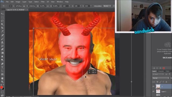Viewport: 172px width, 97px height.
Task: Open the black background color swatch
Action: point(3,89)
